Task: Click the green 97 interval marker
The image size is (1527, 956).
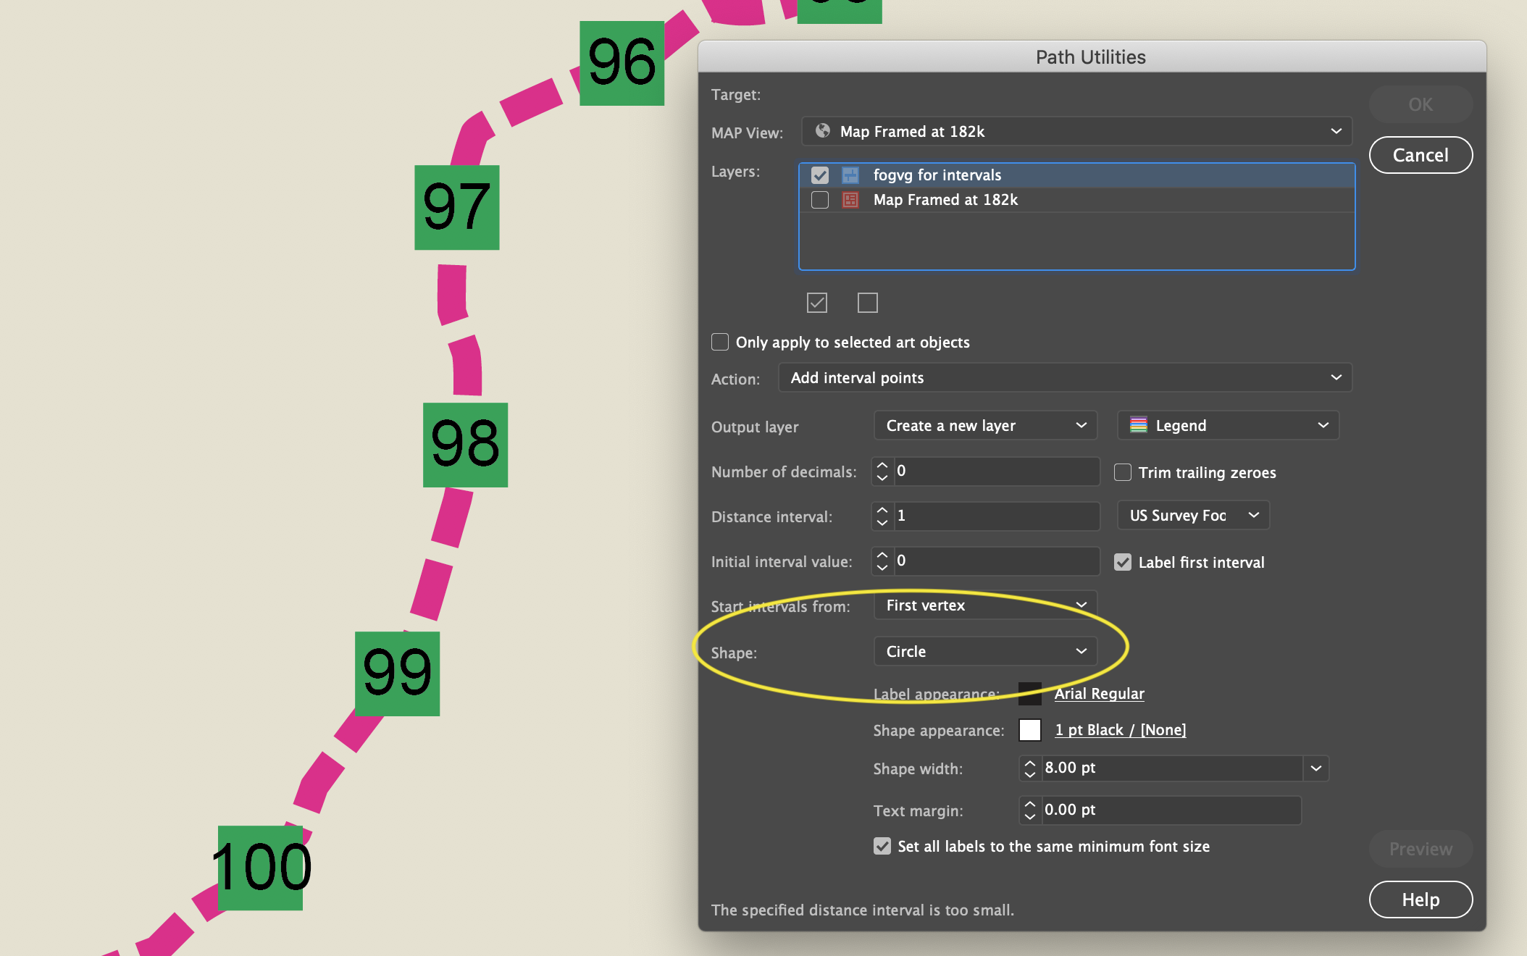Action: pyautogui.click(x=457, y=208)
